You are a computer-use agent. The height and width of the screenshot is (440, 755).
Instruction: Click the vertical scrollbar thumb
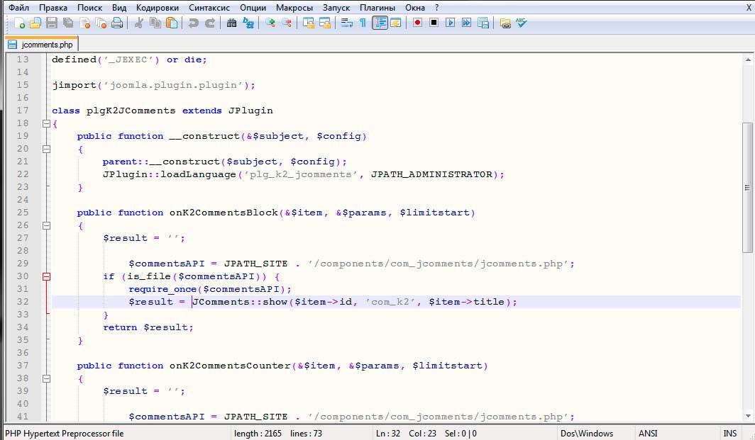click(x=748, y=188)
